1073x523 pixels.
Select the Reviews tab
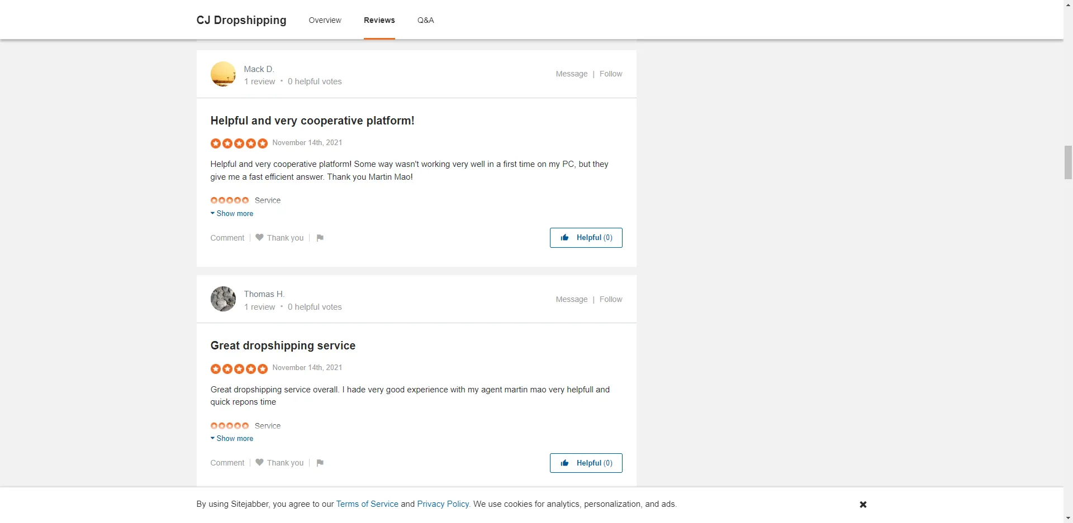[379, 20]
